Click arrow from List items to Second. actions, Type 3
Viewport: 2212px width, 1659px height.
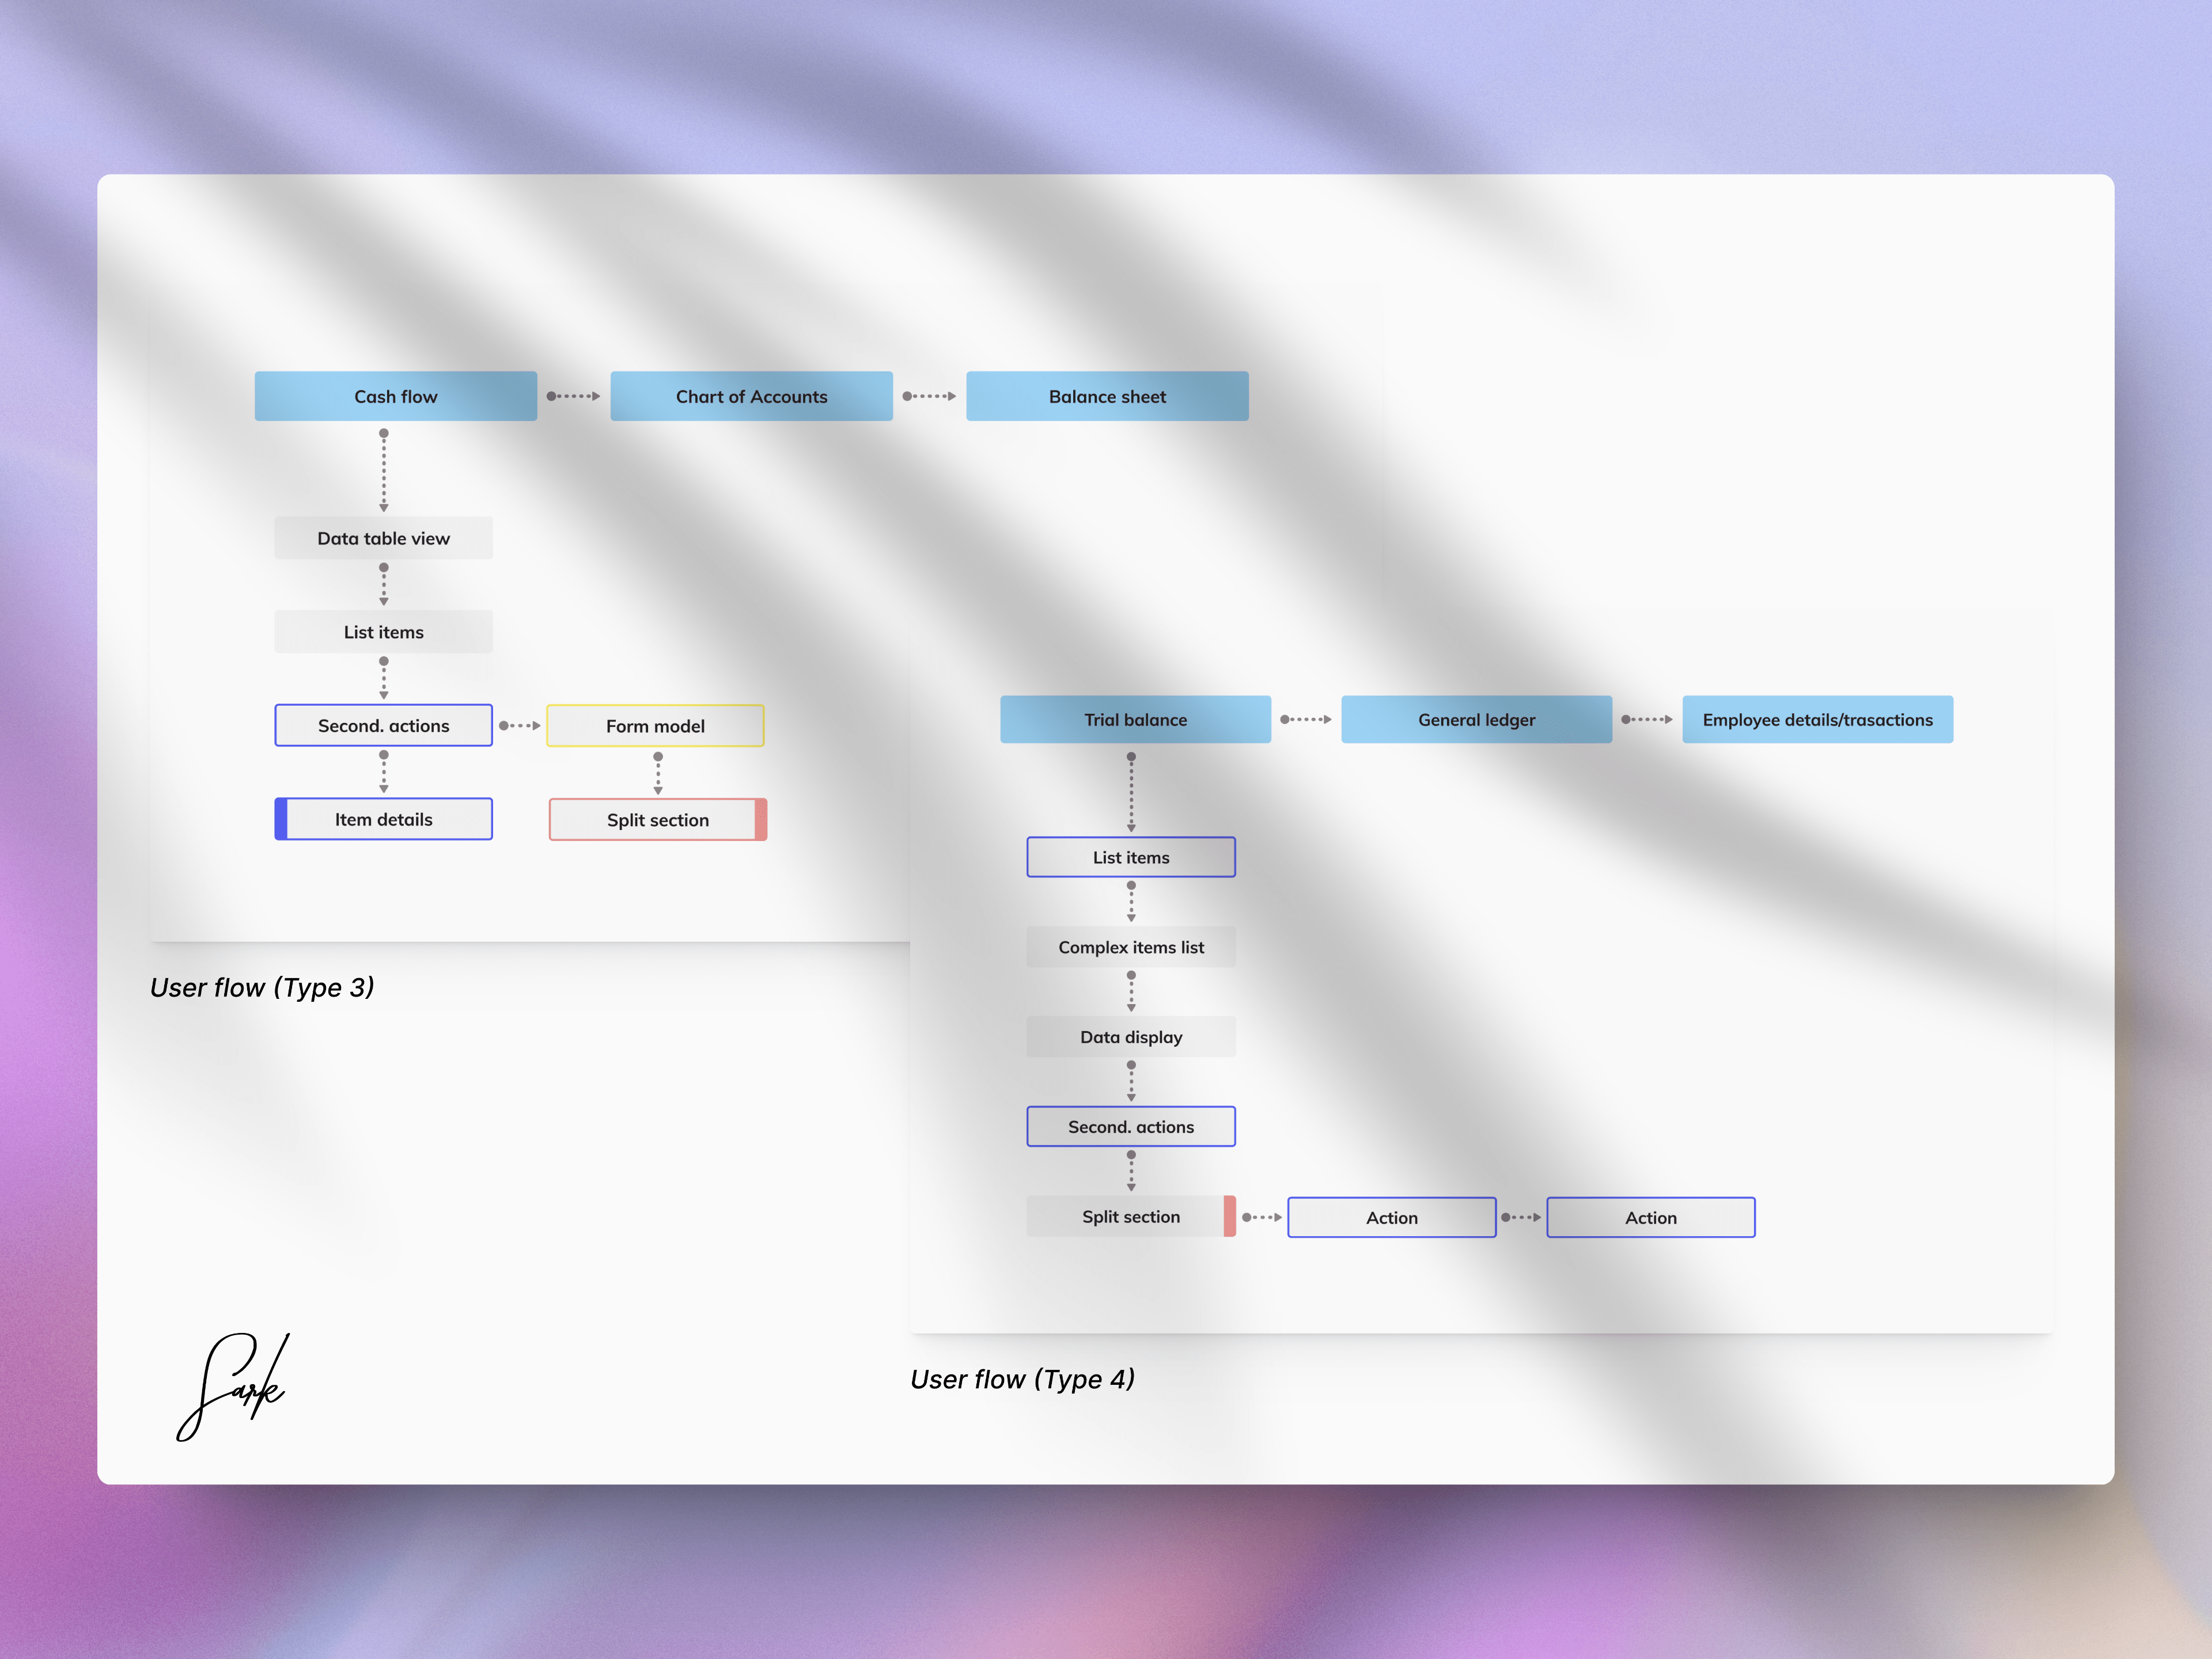383,678
